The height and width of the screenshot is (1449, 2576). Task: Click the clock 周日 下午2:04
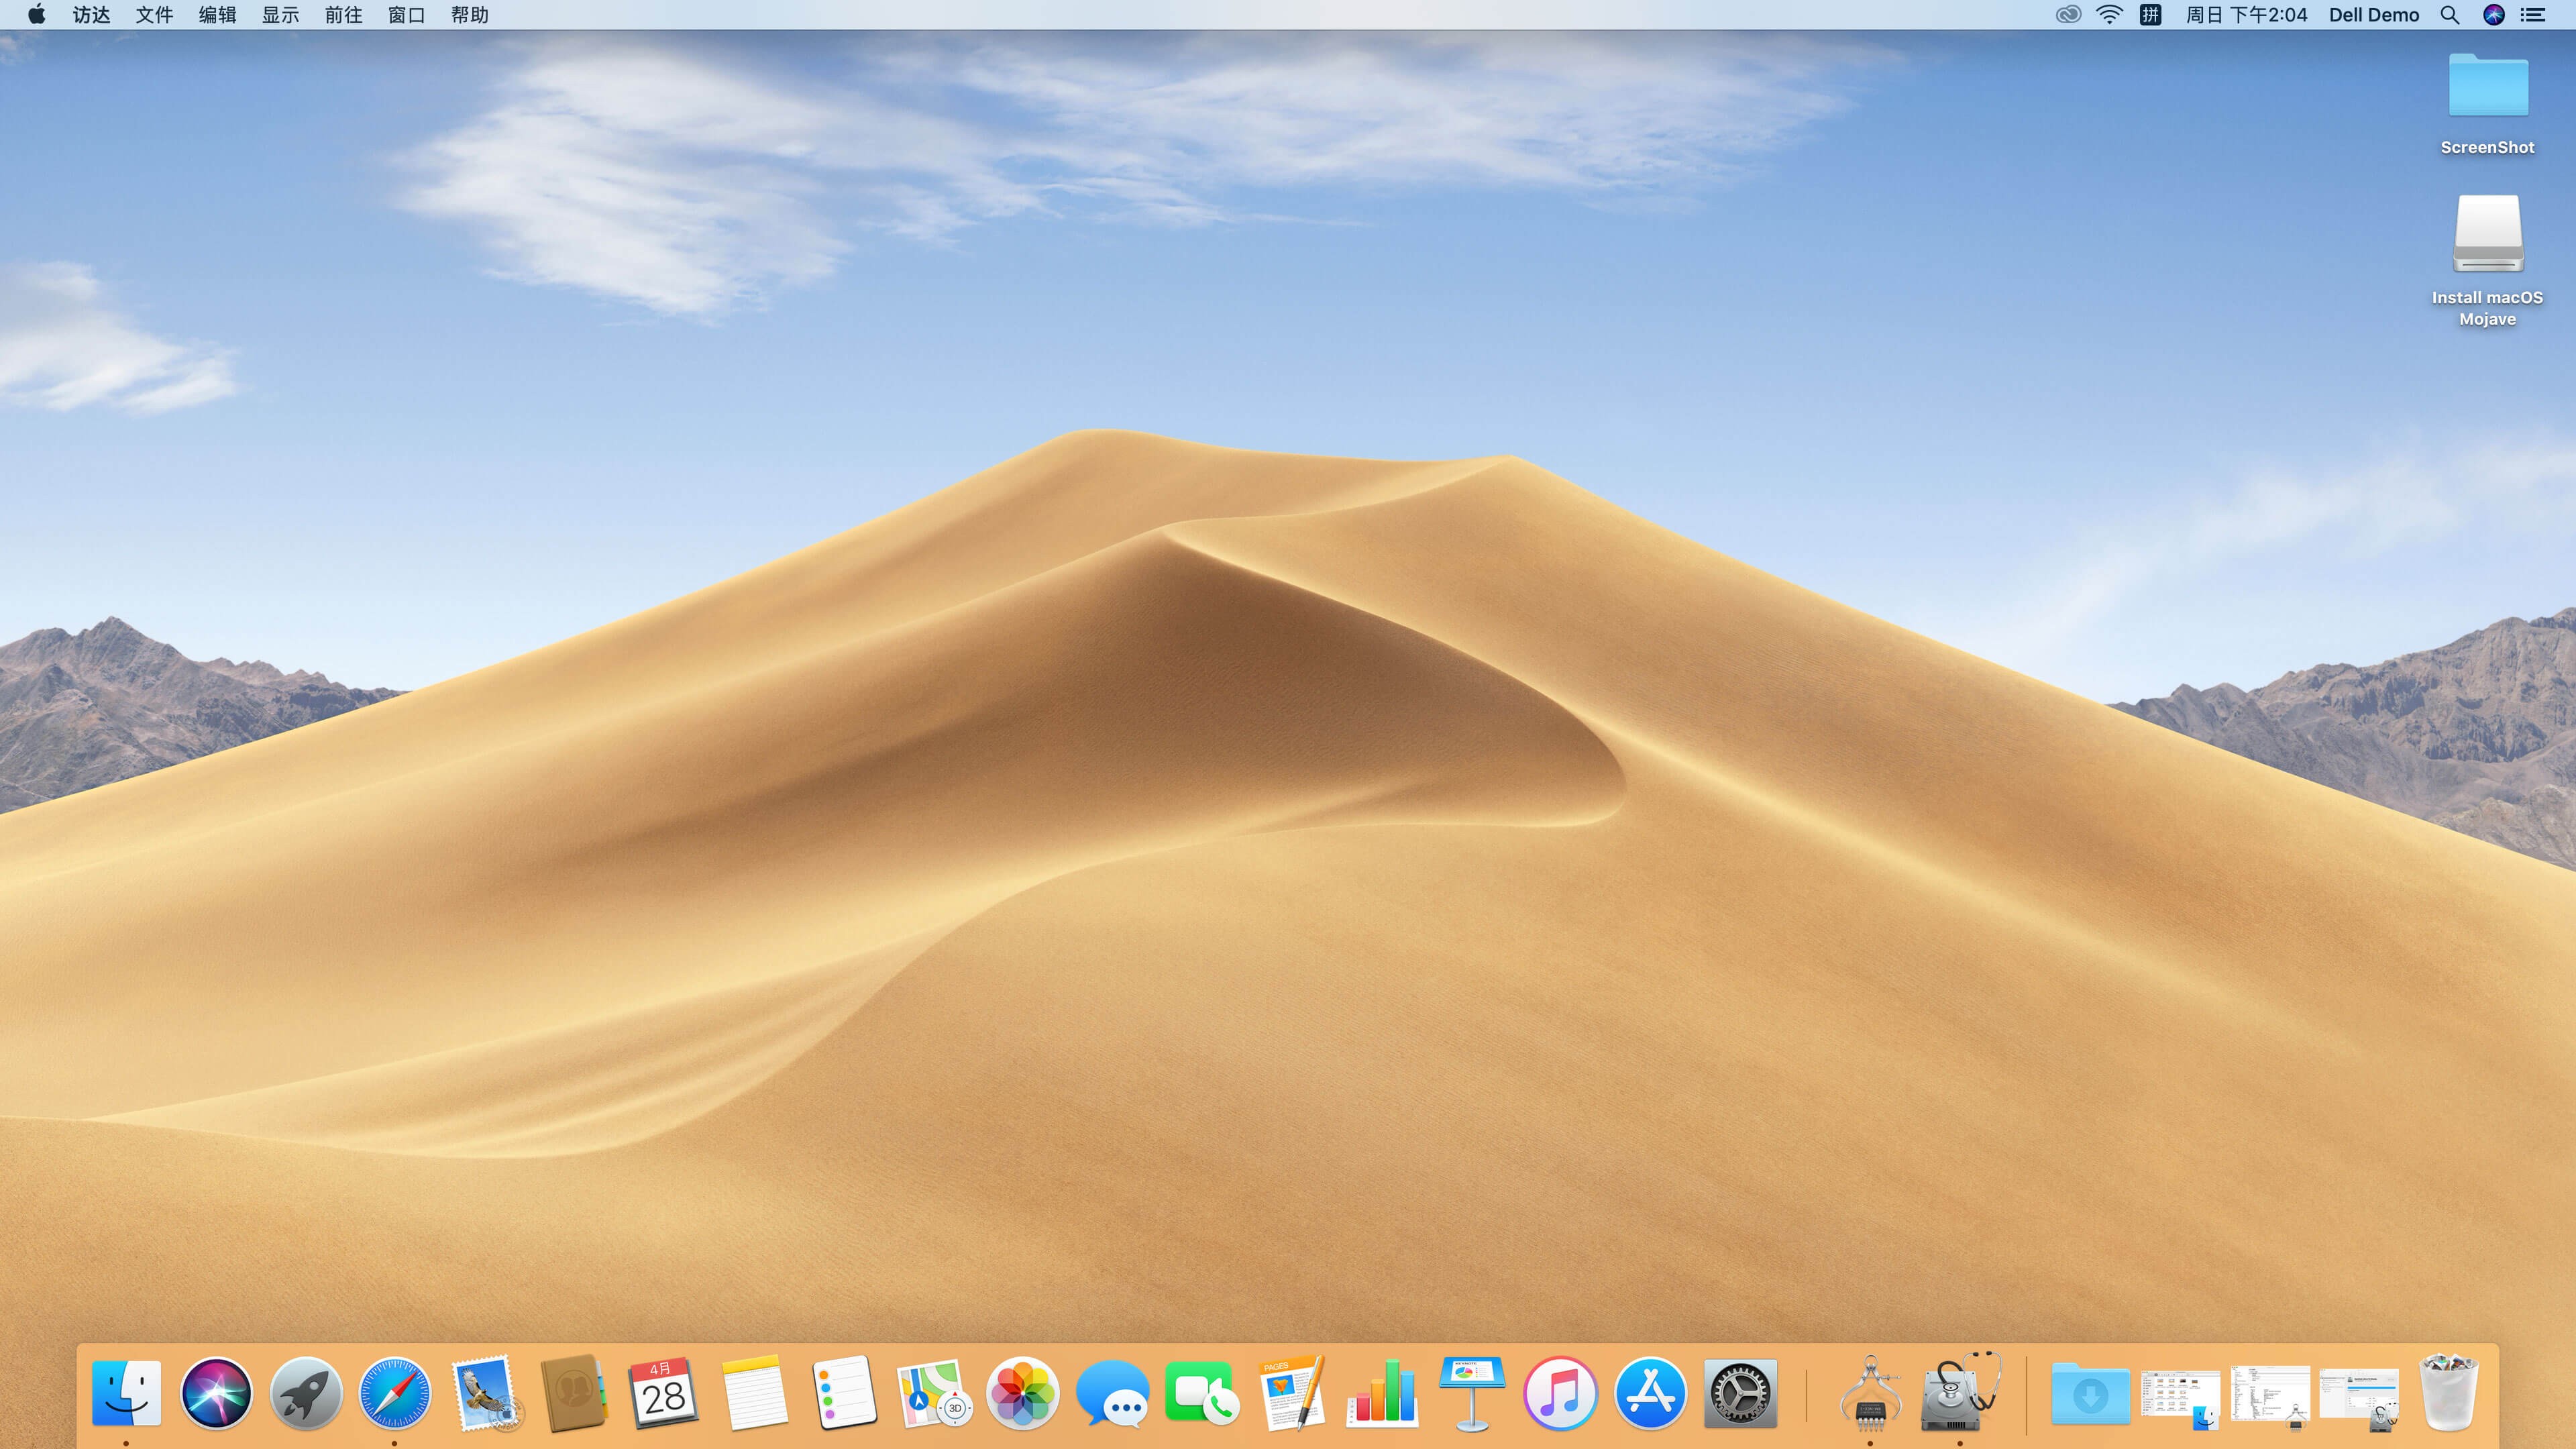coord(2246,15)
